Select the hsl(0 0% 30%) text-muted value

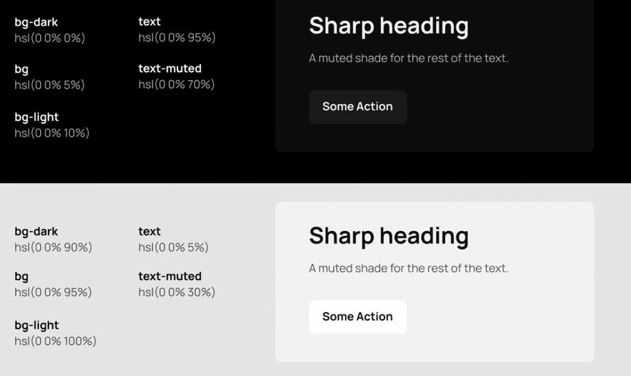[x=176, y=292]
